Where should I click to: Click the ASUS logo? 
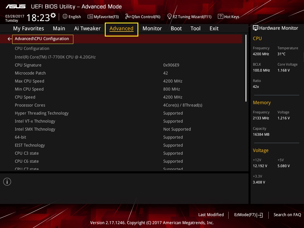(15, 7)
